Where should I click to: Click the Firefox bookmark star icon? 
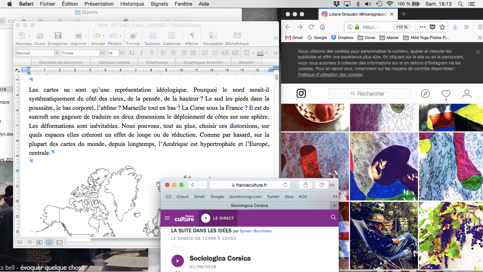click(x=442, y=27)
